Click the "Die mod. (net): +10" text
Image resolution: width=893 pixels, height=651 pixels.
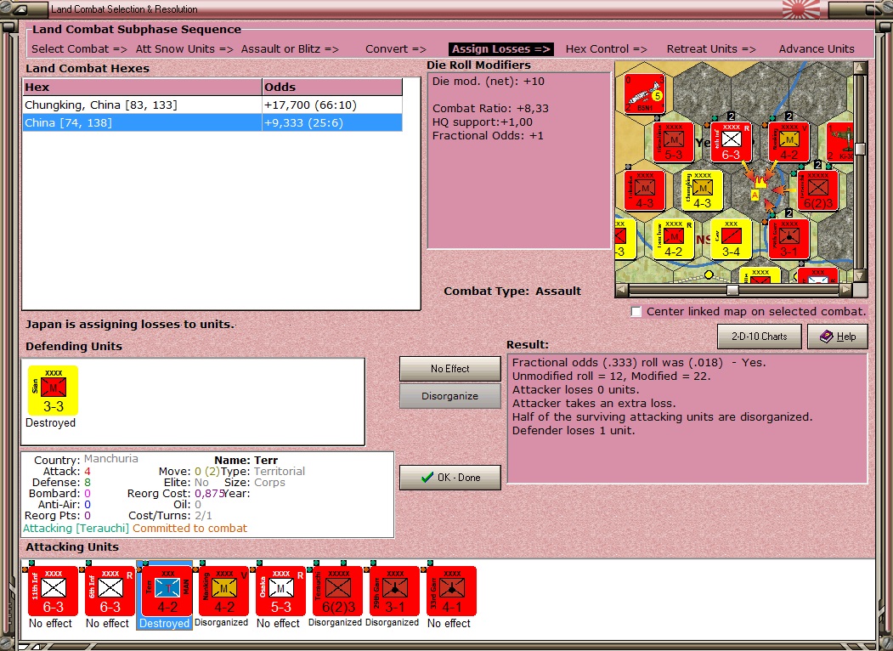(488, 82)
